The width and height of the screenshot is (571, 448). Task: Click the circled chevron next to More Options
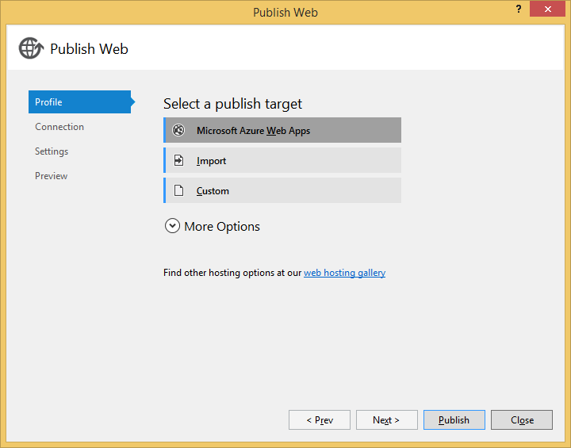(x=172, y=226)
